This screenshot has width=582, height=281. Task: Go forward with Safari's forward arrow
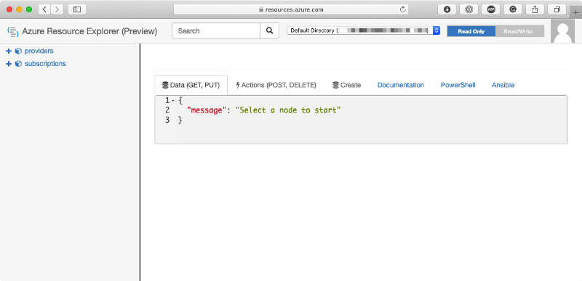coord(57,9)
